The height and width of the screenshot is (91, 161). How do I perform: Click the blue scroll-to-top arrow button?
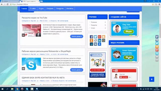point(152,79)
